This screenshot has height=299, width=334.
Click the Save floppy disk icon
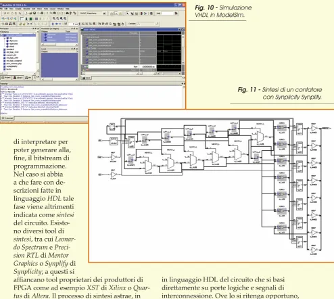[x=34, y=14]
